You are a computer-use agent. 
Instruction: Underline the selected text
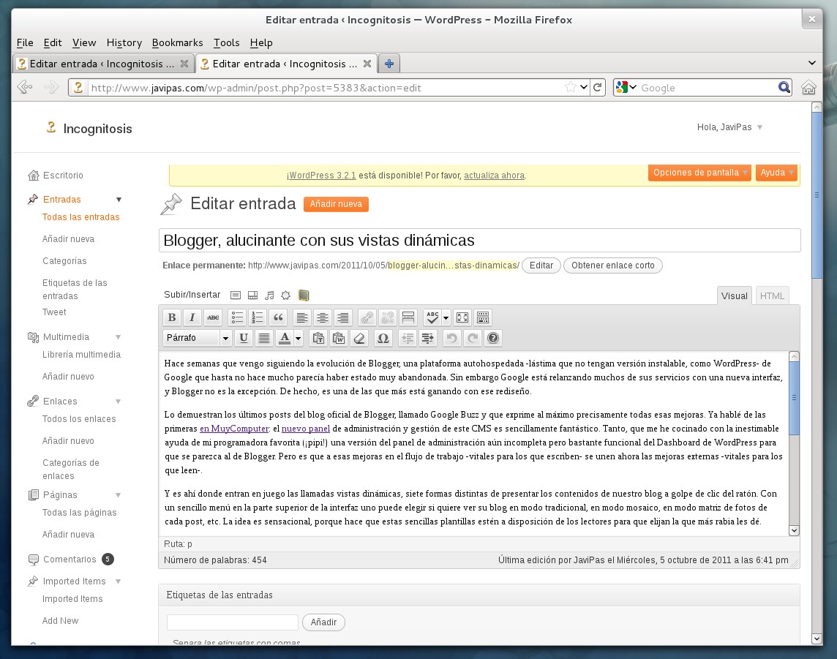[244, 338]
